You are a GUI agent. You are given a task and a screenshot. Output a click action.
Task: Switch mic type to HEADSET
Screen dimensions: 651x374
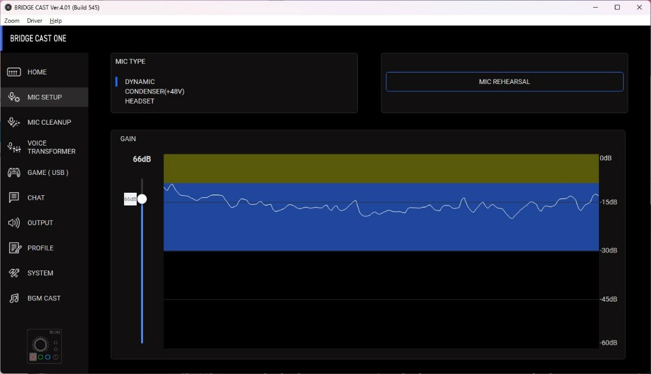(139, 101)
